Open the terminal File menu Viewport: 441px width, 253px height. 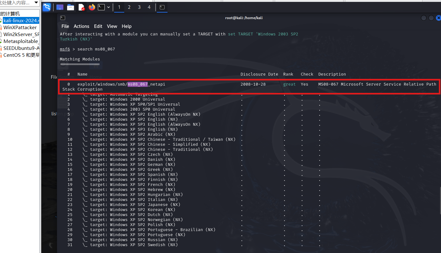click(x=65, y=26)
